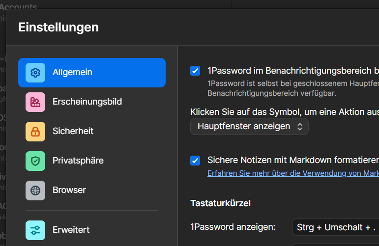Uncheck Sichere Notizen mit Markdown formatieren

click(195, 161)
